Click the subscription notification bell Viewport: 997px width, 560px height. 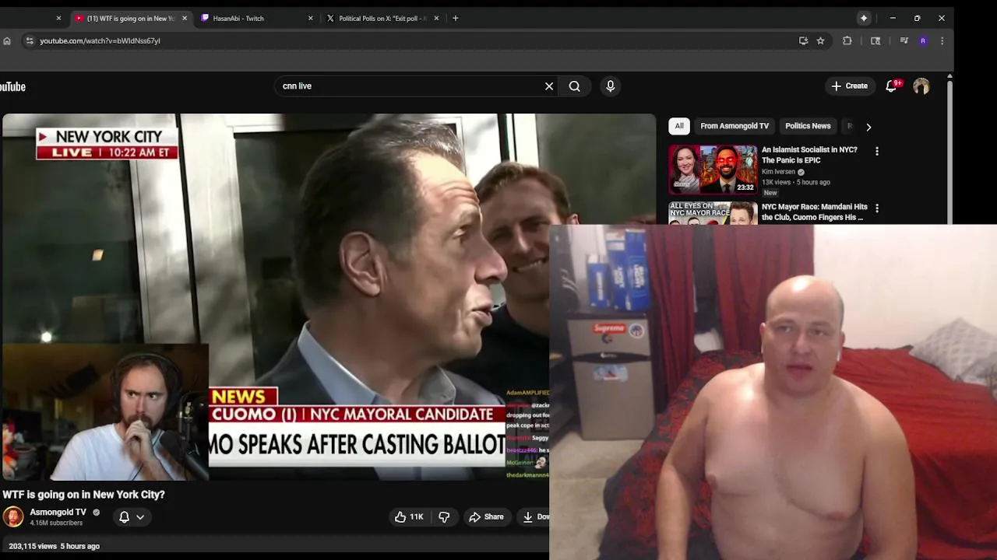pos(124,516)
